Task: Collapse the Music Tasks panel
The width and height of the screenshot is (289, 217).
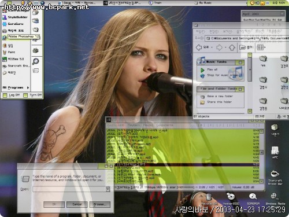Action: tap(240, 62)
